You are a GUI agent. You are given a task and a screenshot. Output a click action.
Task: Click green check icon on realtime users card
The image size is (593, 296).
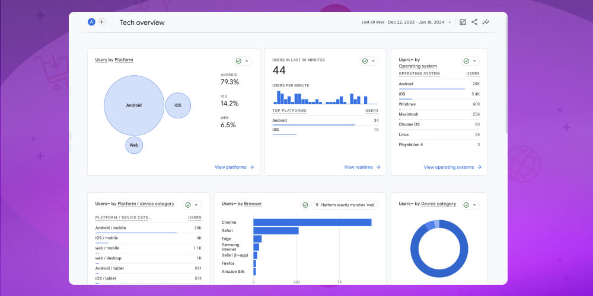tap(365, 61)
